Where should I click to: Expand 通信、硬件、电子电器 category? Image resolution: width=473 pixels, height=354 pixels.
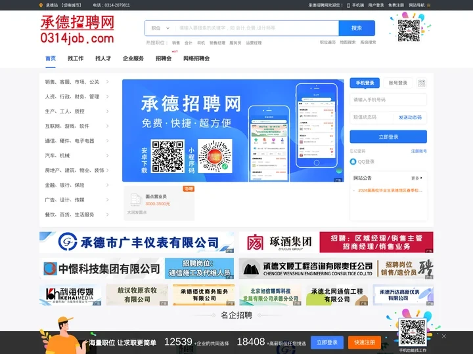107,141
